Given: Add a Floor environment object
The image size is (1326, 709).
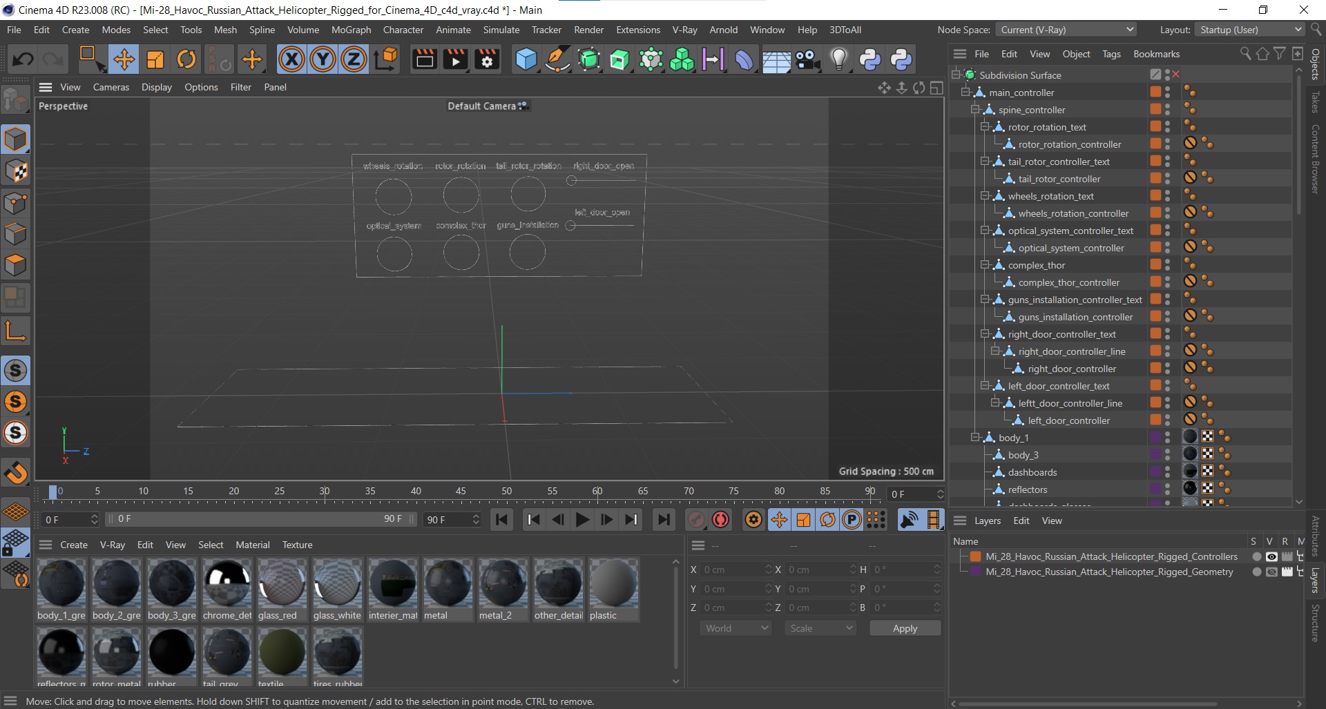Looking at the screenshot, I should tap(776, 59).
